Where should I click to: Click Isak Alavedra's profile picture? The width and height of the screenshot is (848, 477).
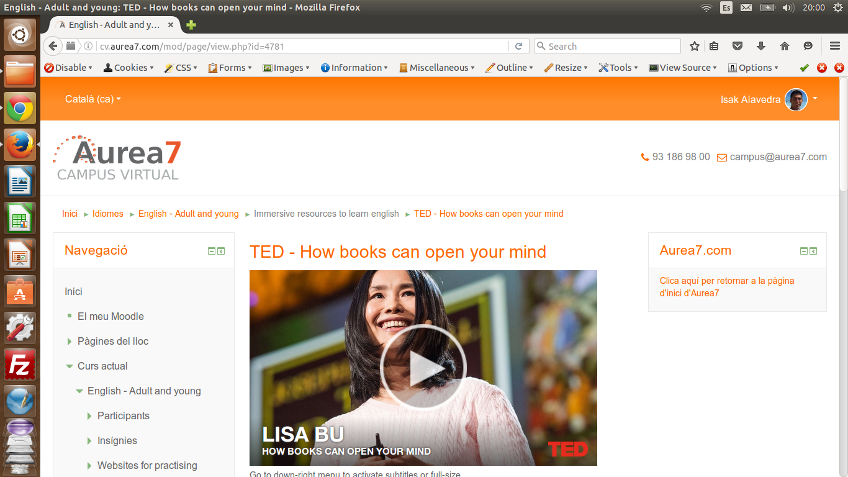tap(796, 99)
